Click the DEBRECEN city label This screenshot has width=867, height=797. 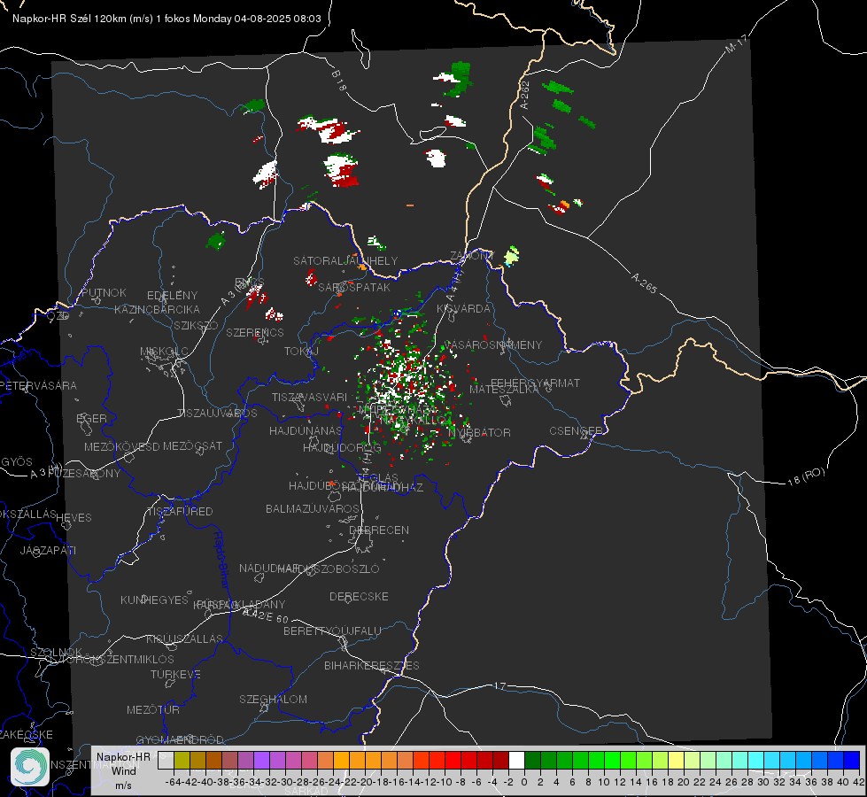pyautogui.click(x=379, y=530)
